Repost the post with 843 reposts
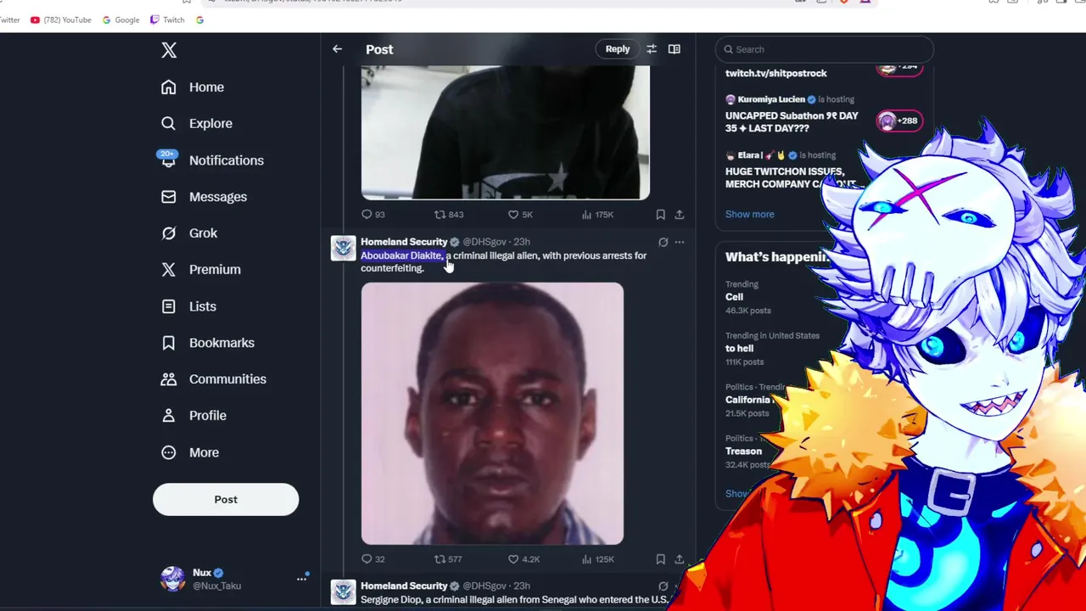The height and width of the screenshot is (611, 1086). [x=449, y=215]
